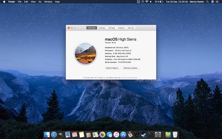Open the Wi-Fi status menu
Image resolution: width=222 pixels, height=139 pixels.
point(147,2)
